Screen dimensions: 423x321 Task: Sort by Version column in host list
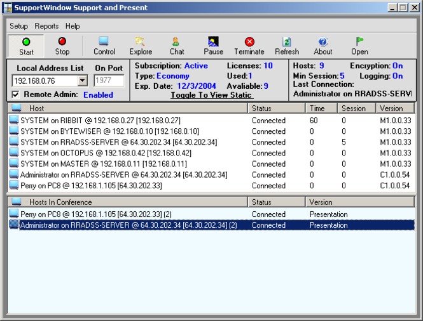[x=395, y=108]
